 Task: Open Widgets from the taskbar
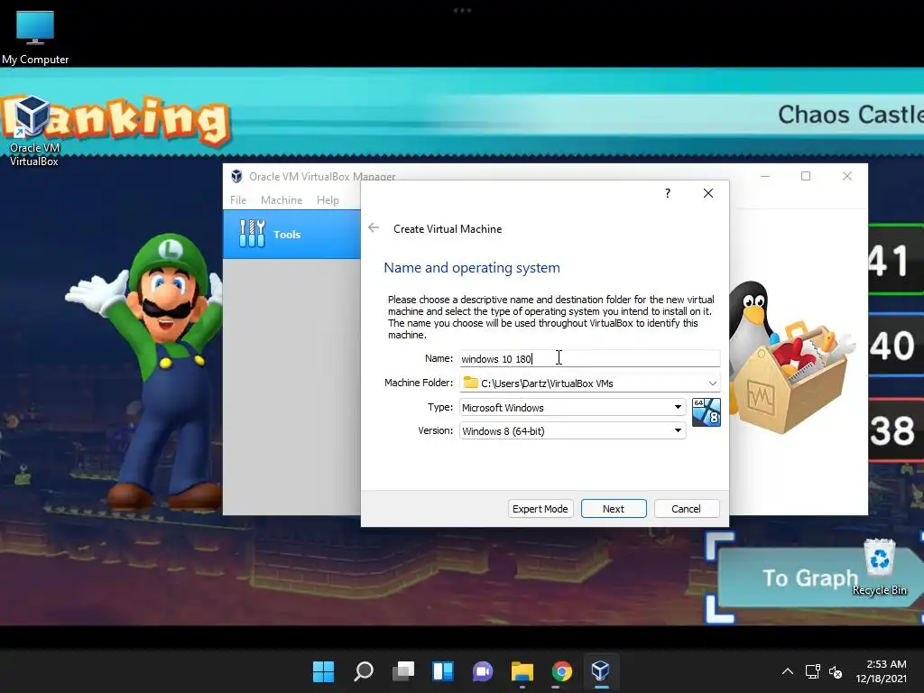442,671
